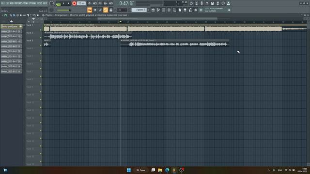This screenshot has height=174, width=310.
Task: Select the Delete tool in playlist toolbar
Action: (x=17, y=15)
